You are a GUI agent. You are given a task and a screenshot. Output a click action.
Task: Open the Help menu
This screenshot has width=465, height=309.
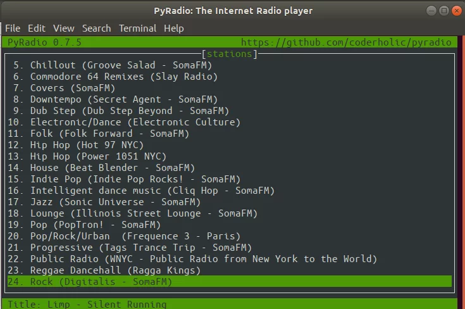(x=174, y=28)
